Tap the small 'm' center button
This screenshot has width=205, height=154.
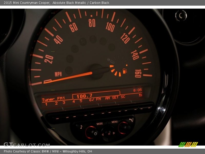point(109,134)
